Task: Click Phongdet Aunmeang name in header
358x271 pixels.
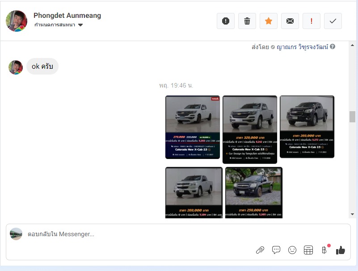Action: click(x=67, y=15)
